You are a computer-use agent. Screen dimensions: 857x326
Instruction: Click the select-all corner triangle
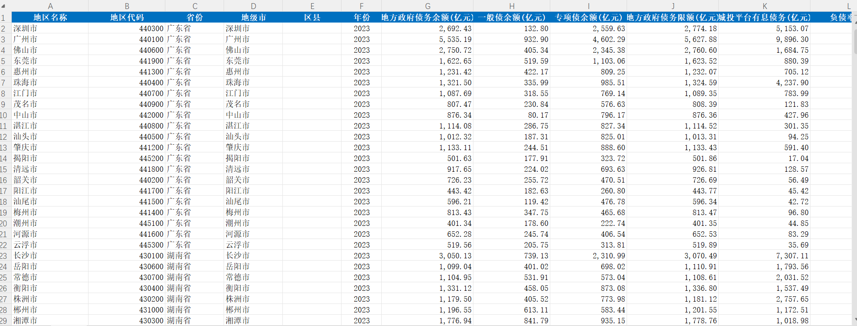[x=4, y=6]
